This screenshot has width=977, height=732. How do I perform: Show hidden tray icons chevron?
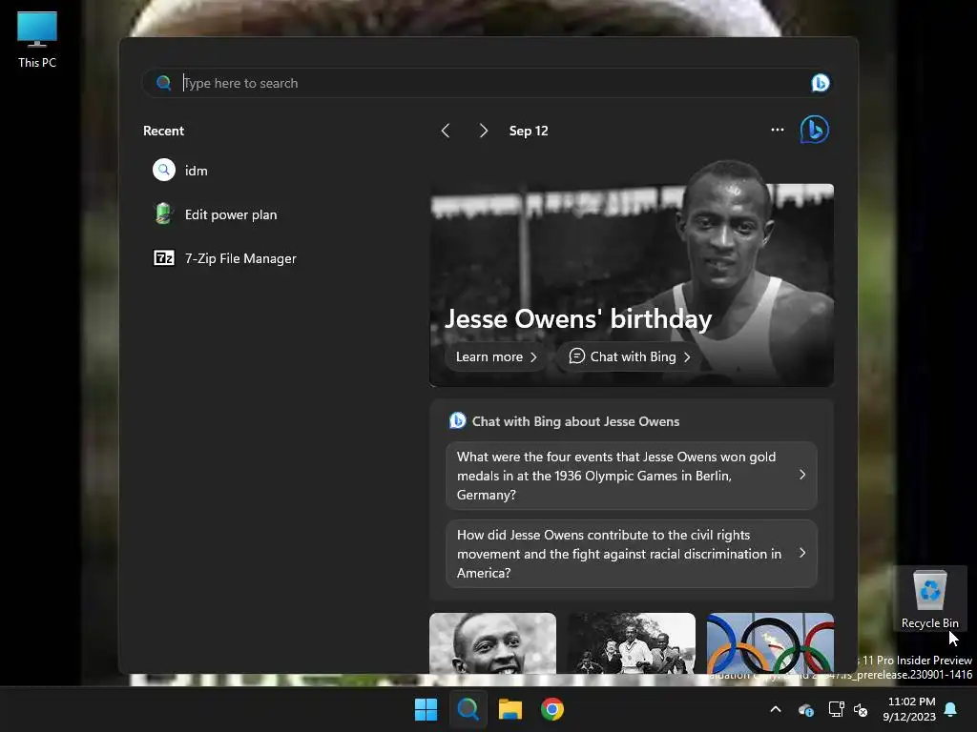[776, 709]
